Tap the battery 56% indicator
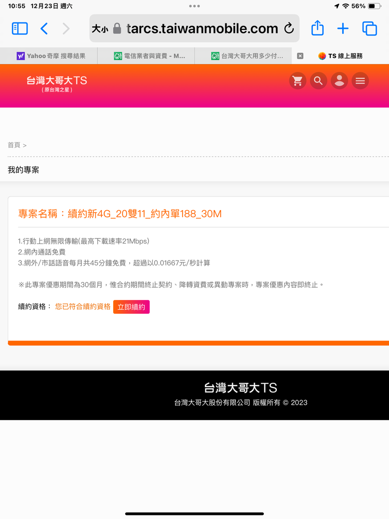 click(x=366, y=6)
